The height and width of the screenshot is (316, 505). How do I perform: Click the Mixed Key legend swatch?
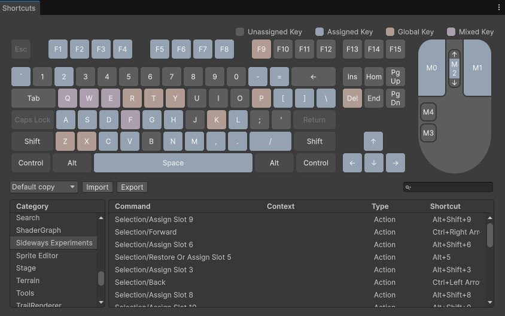pyautogui.click(x=451, y=32)
